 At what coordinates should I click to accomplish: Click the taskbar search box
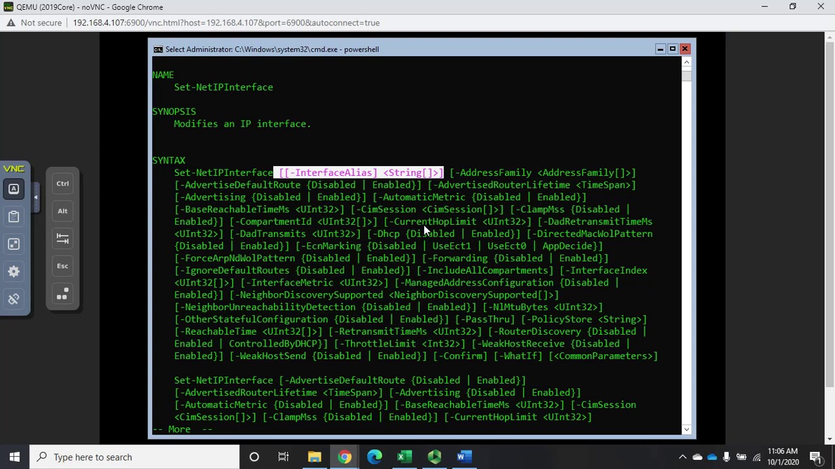click(135, 457)
